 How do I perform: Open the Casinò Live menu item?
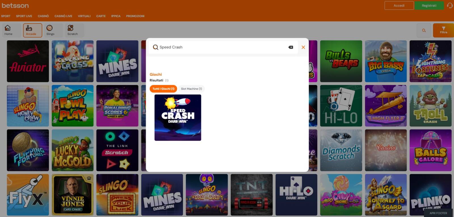click(63, 16)
